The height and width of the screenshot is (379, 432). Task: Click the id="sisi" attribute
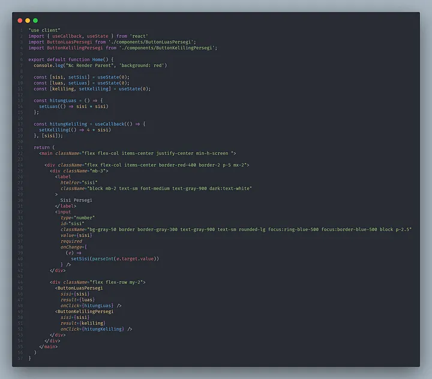pos(72,223)
